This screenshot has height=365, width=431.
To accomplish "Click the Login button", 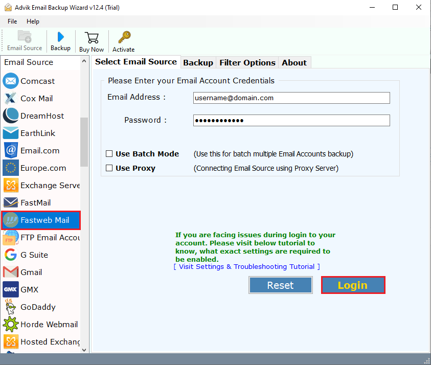I will (353, 285).
